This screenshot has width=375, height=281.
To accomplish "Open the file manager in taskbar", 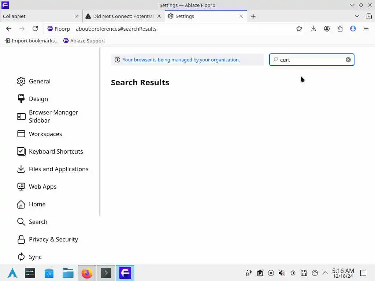I will (x=68, y=273).
